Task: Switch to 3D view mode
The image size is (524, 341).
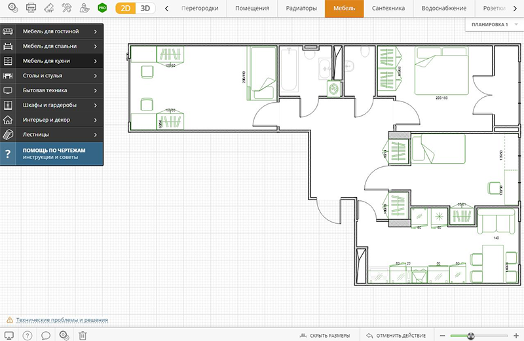Action: pyautogui.click(x=146, y=9)
